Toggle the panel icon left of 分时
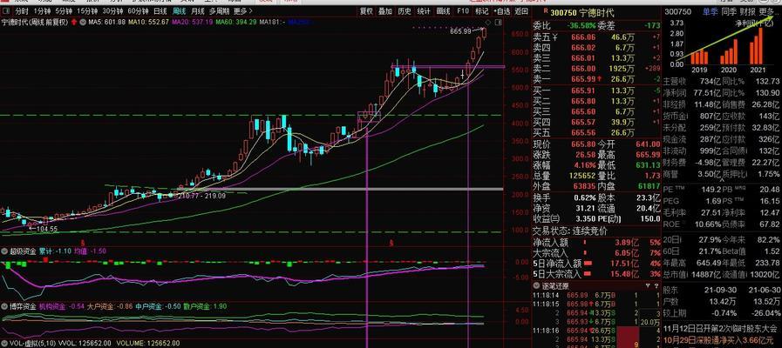The image size is (782, 348). (x=6, y=11)
